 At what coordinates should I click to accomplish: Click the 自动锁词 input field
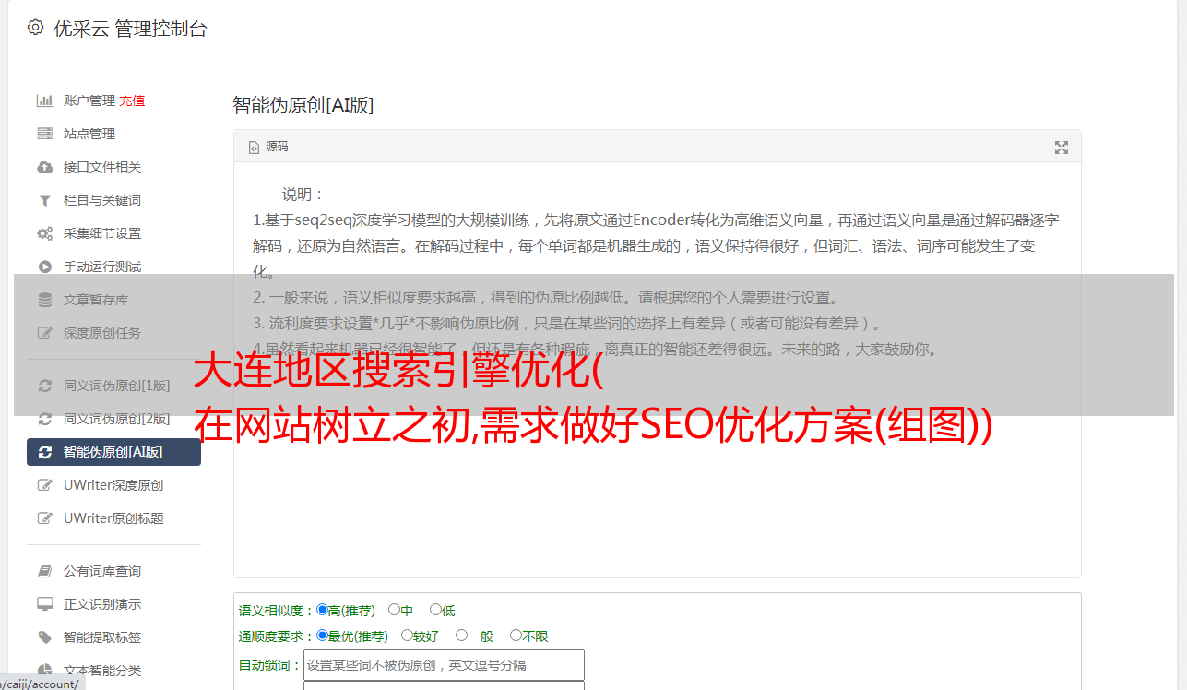[x=444, y=665]
